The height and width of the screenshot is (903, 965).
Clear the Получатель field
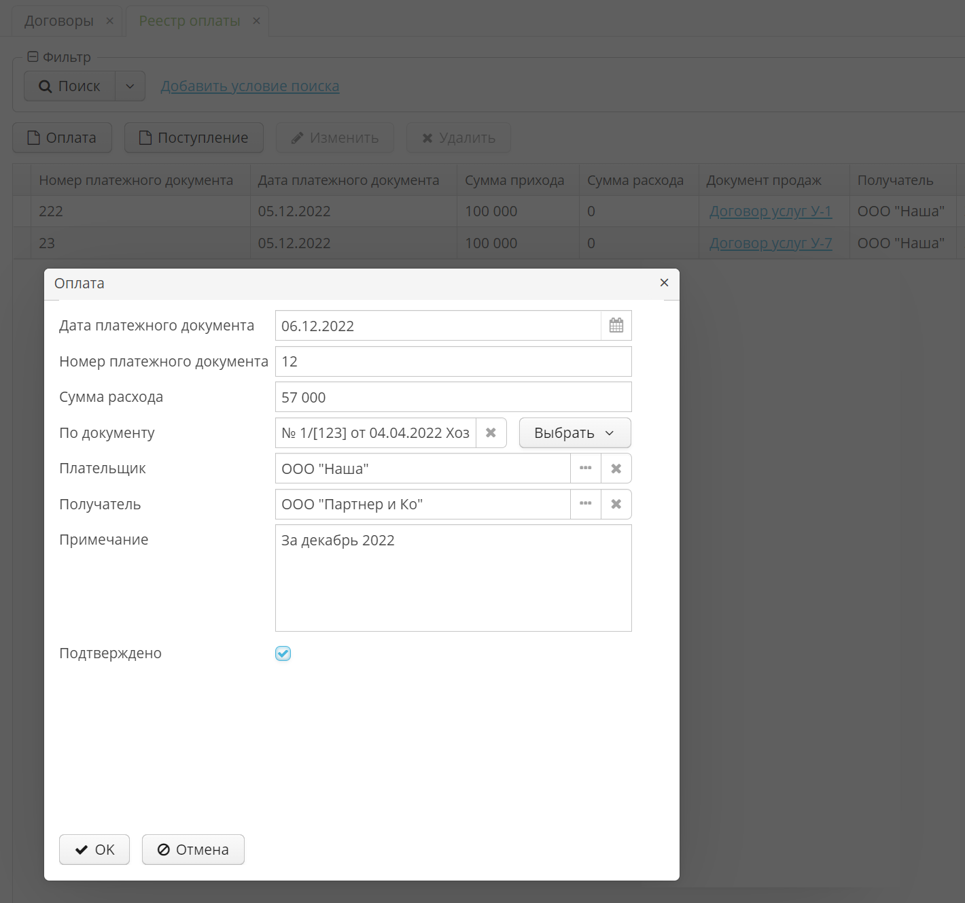(x=616, y=504)
